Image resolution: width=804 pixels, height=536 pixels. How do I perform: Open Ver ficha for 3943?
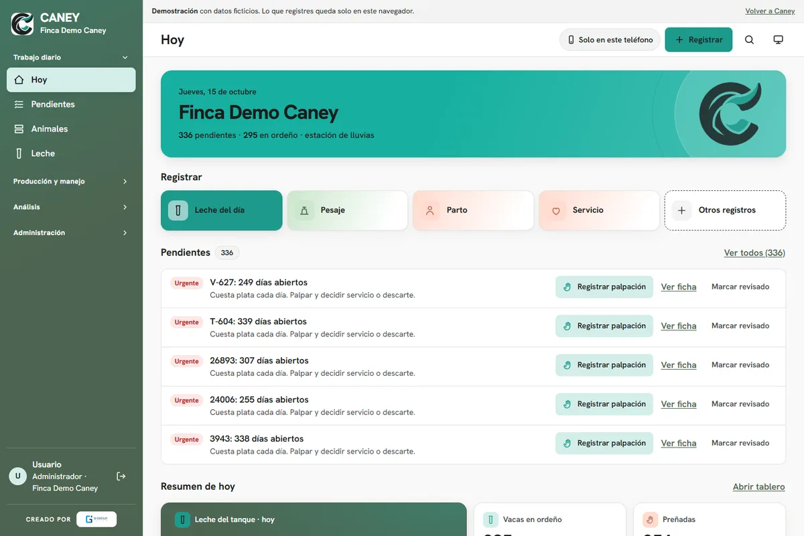679,444
